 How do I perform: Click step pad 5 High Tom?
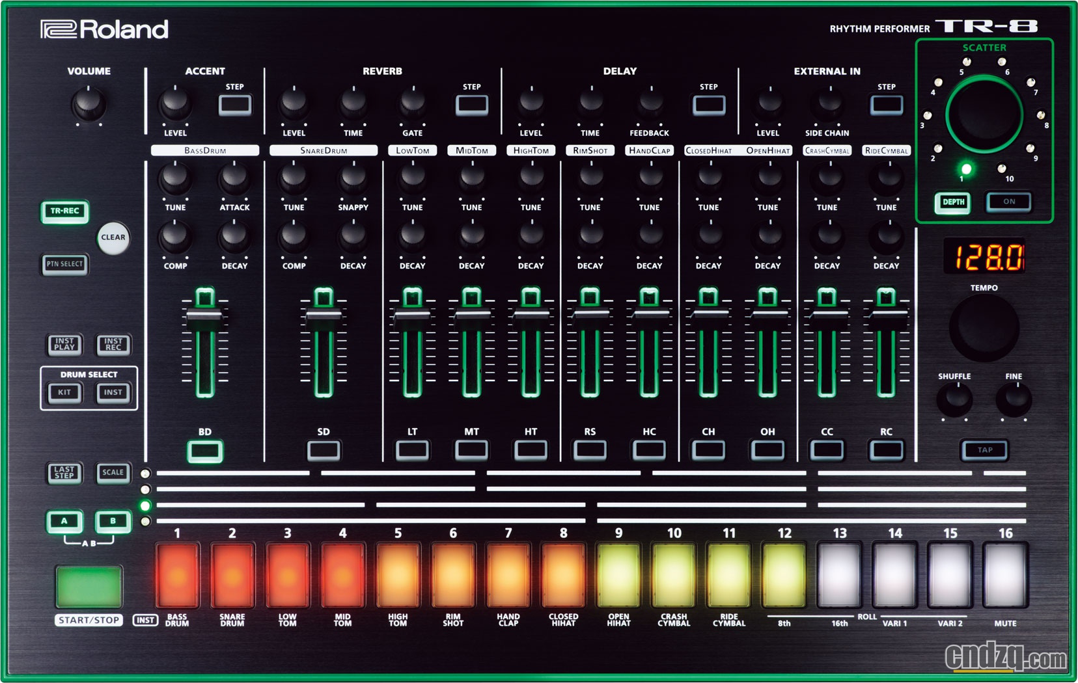point(398,576)
